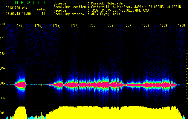The image size is (188, 119).
Task: Click the yellow signal level peak at 1751
Action: [x=20, y=112]
